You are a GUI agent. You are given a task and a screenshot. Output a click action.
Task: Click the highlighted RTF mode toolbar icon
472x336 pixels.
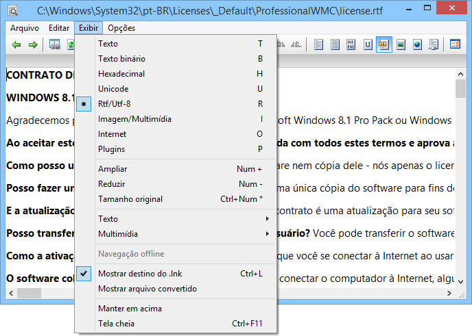[383, 44]
